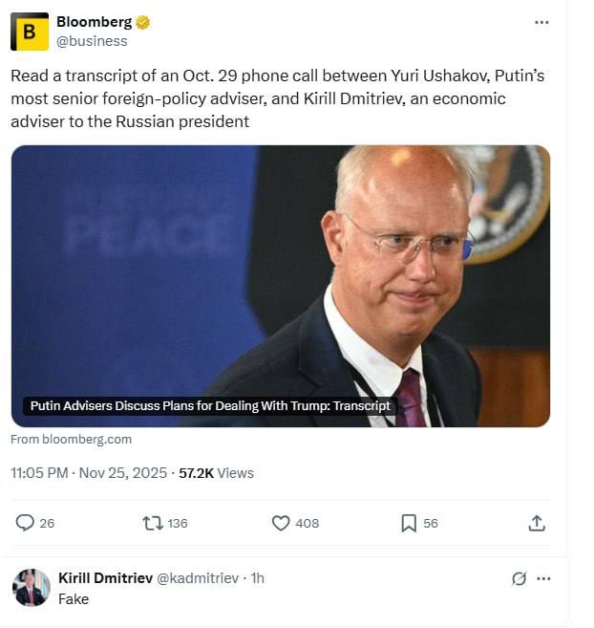Click the Bloomberg profile avatar

point(30,32)
